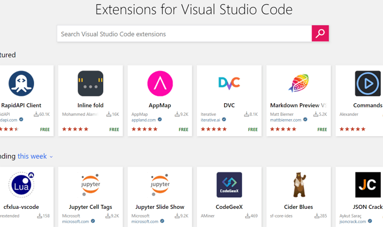
Task: Open the Inline fold extension icon
Action: point(90,83)
